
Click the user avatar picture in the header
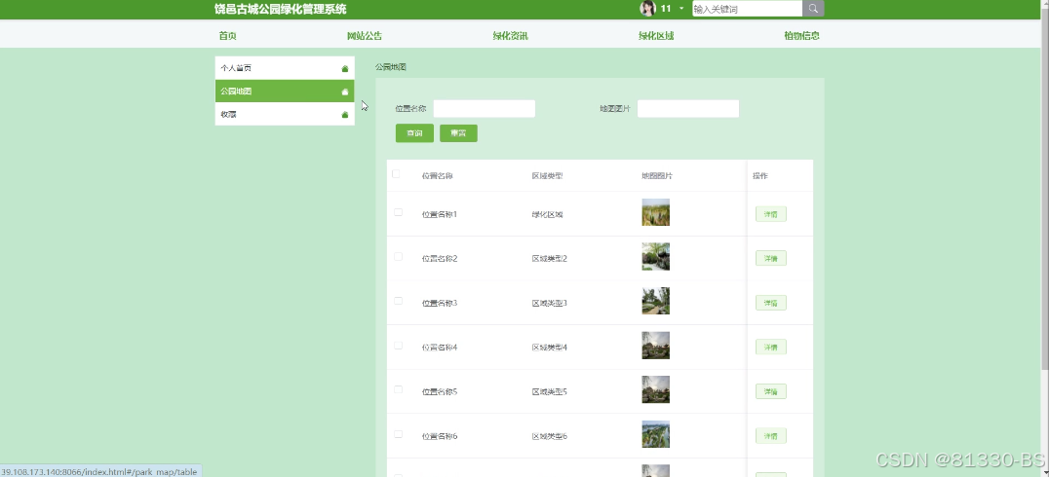pos(647,8)
